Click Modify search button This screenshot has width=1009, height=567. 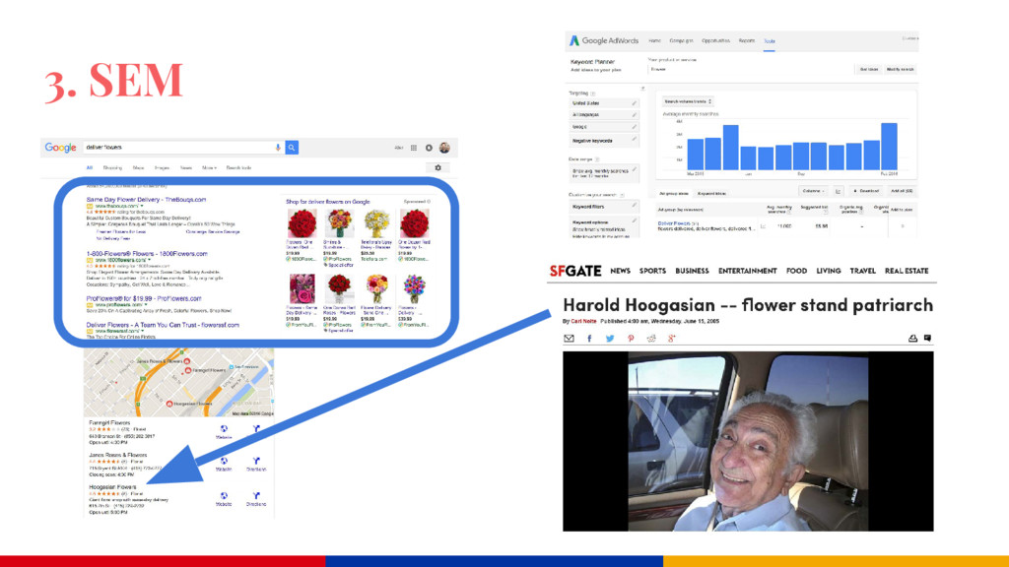(901, 69)
